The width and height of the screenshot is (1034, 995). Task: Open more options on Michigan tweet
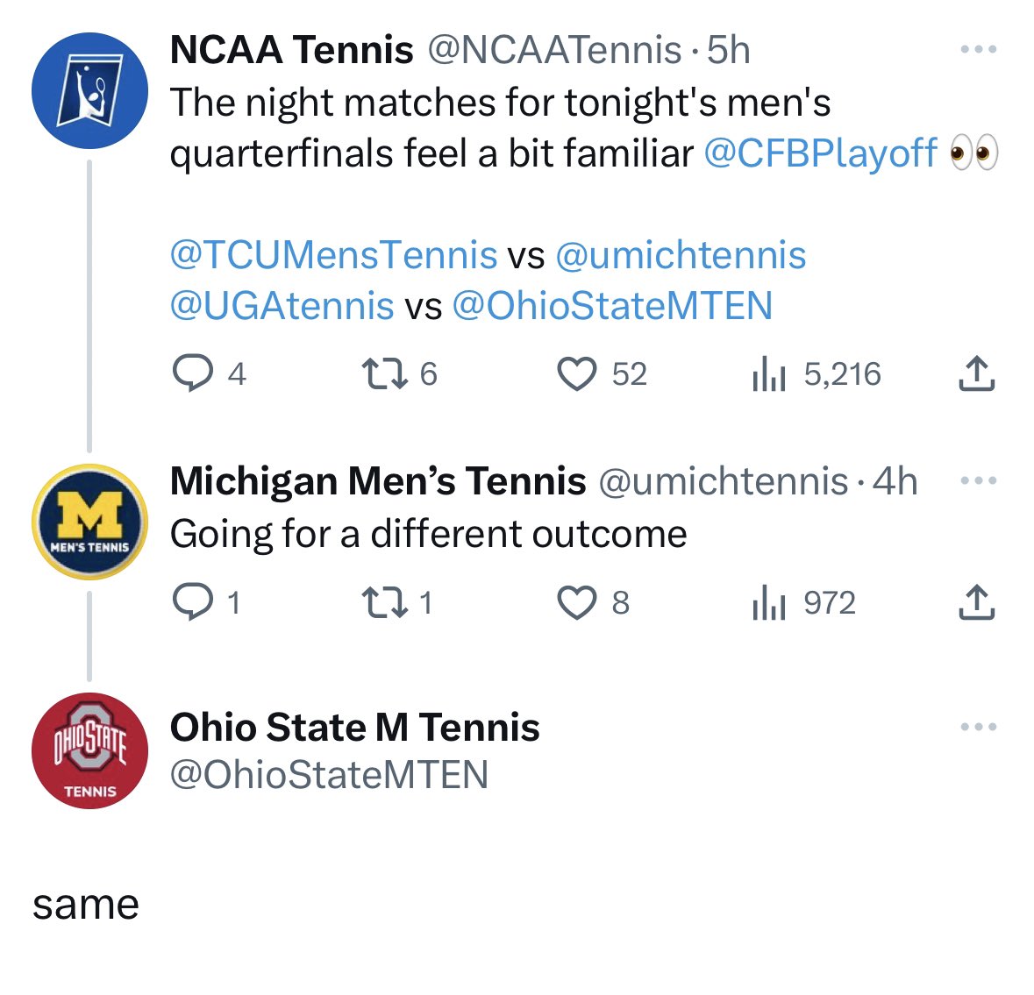coord(979,480)
